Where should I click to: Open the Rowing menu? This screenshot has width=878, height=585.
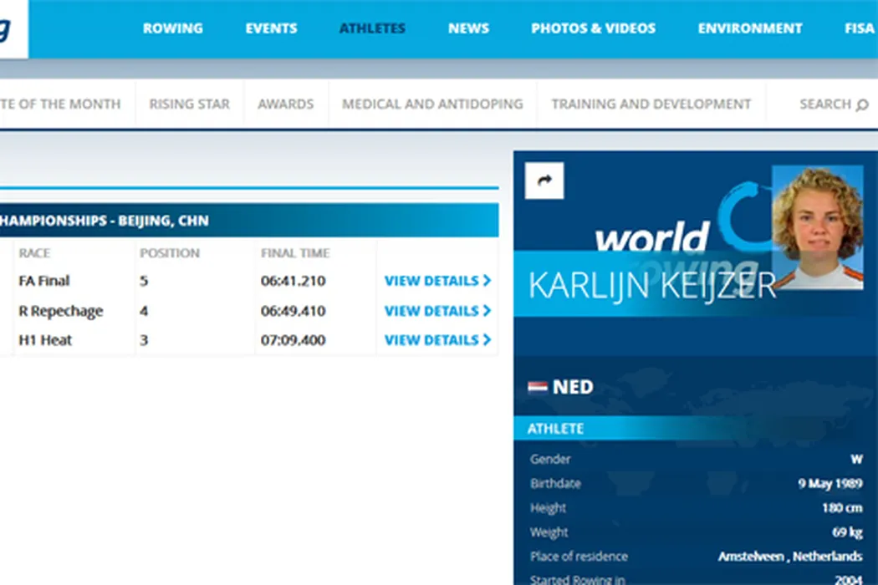[x=172, y=28]
